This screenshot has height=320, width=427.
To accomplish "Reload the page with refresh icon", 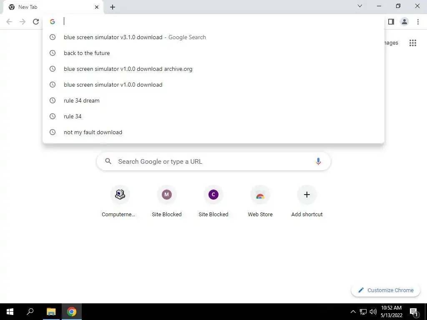I will [36, 22].
